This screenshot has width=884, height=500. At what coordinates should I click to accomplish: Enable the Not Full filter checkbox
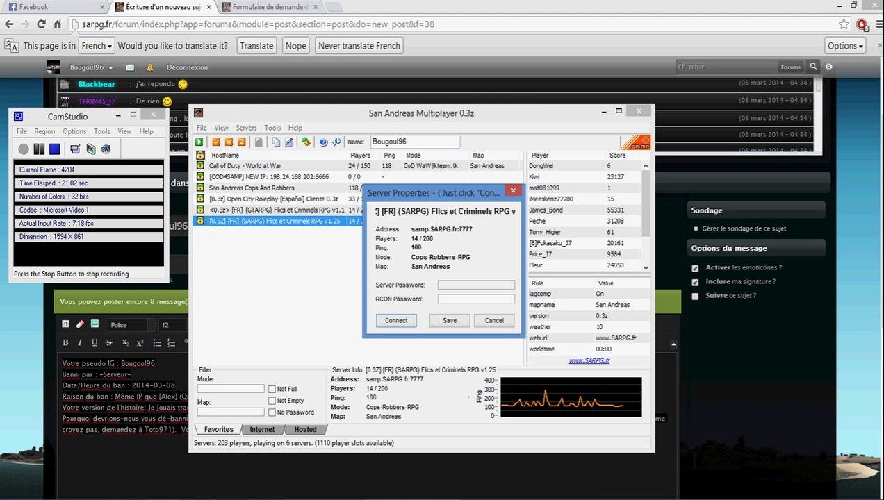(272, 389)
